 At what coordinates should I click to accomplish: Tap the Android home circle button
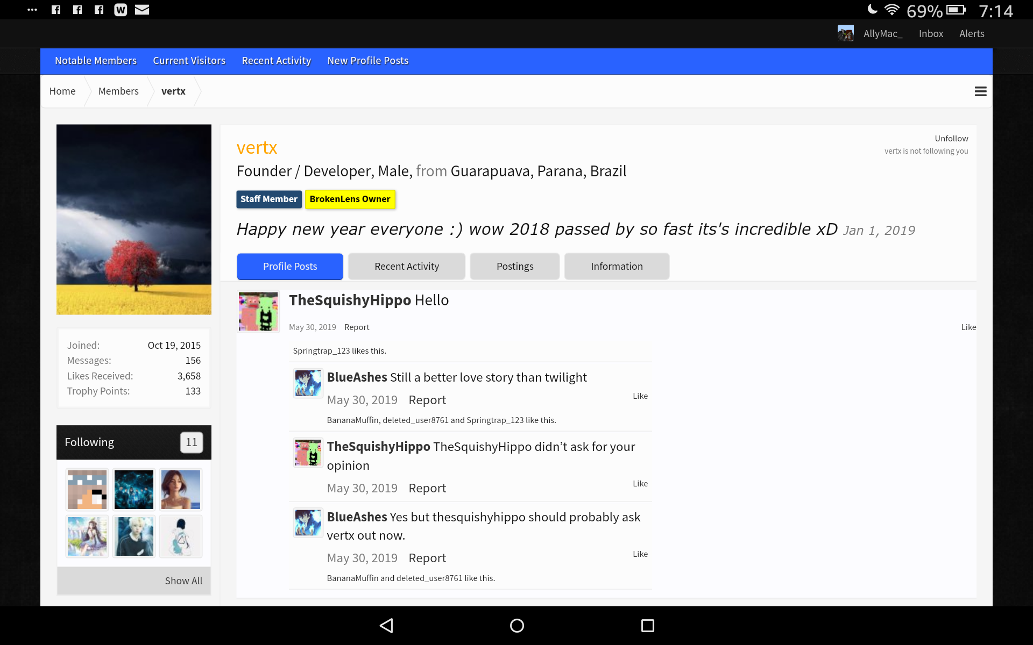(x=516, y=625)
